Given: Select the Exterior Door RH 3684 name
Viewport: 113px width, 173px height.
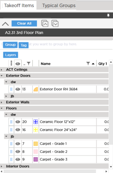Looking at the screenshot, I should (x=59, y=89).
